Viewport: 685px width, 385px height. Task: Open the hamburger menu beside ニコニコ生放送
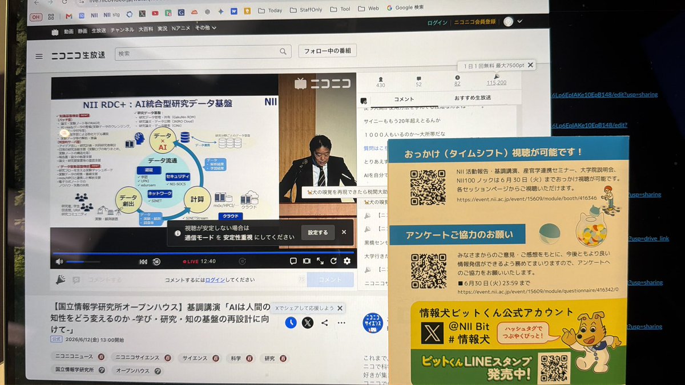(x=39, y=56)
